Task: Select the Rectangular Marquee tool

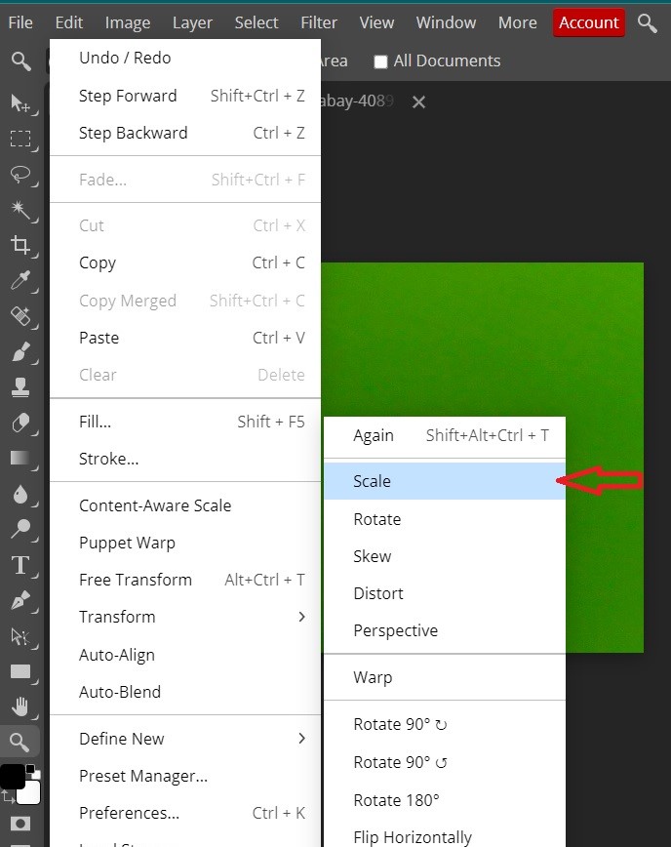Action: coord(21,140)
